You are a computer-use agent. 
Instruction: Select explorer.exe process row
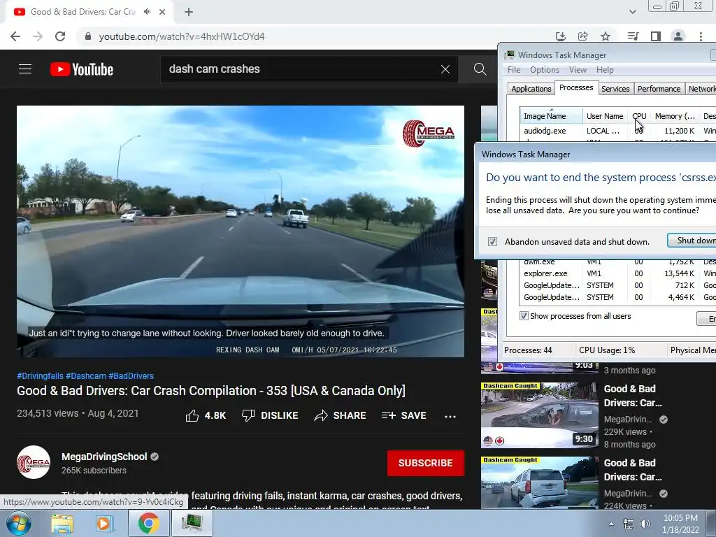coord(617,273)
